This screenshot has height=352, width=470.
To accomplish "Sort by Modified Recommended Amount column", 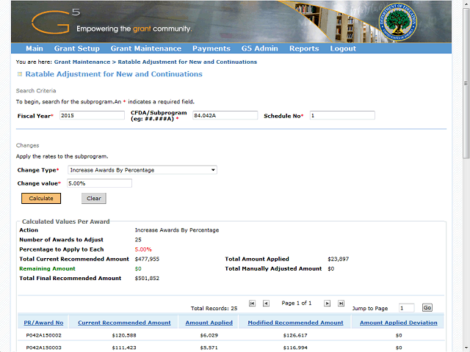I will pos(295,323).
